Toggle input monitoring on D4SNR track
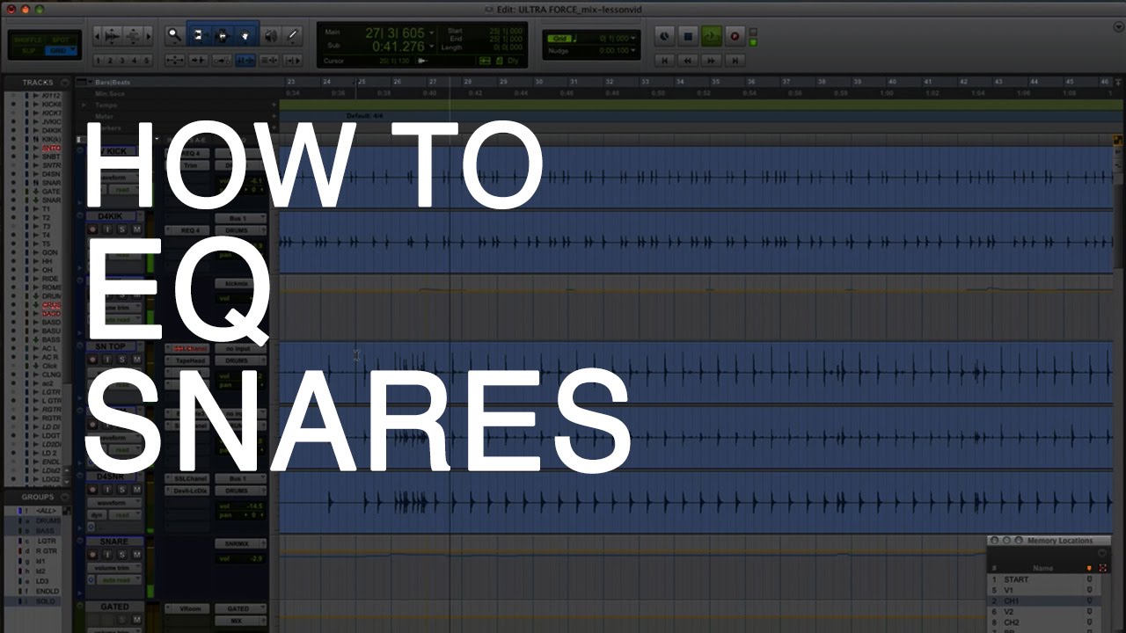 [107, 489]
